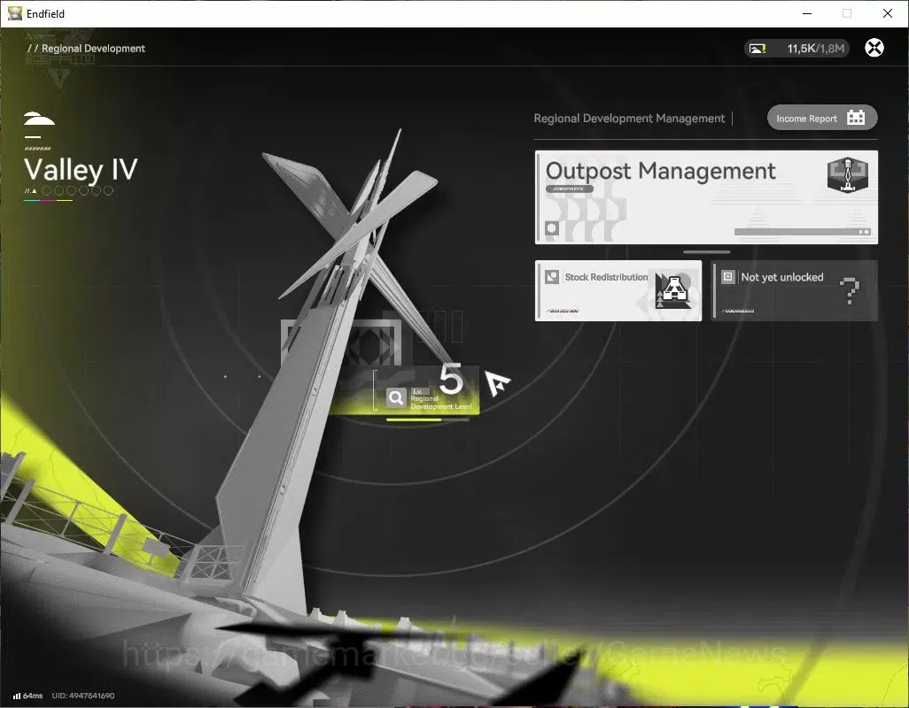Viewport: 909px width, 708px height.
Task: Click the Valley IV dome emblem
Action: click(39, 119)
